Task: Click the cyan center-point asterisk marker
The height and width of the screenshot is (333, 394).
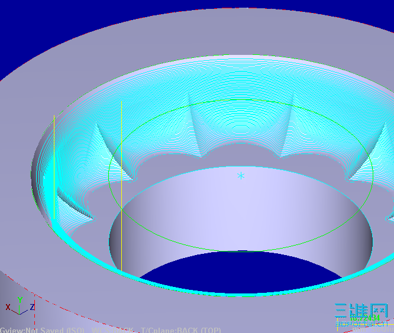Action: (x=241, y=176)
